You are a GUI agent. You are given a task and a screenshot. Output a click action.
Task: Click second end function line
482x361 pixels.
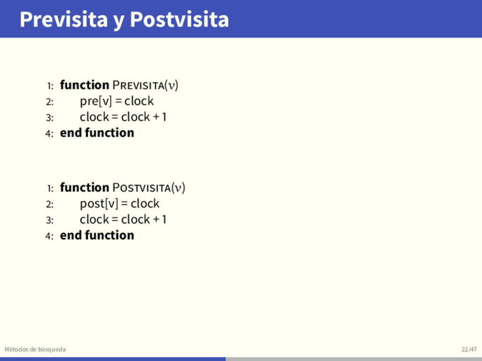(97, 235)
